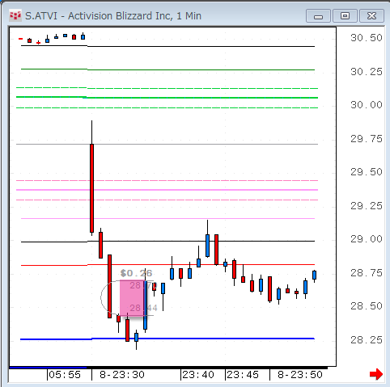Screen dimensions: 390x387
Task: Click the 30.50 price axis label
Action: point(367,38)
